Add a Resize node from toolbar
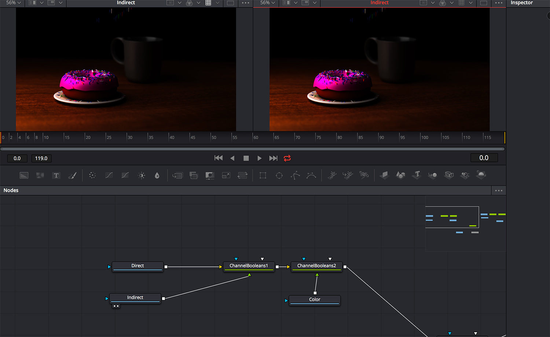Screen dimensions: 550x337 [226, 176]
